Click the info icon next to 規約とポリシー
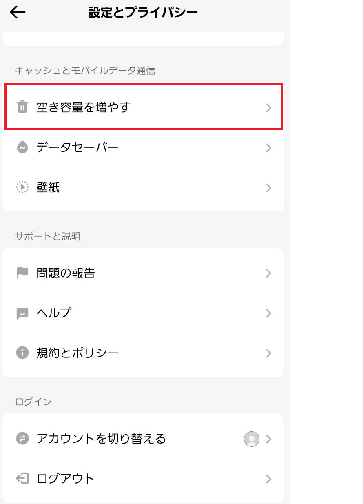 point(22,353)
